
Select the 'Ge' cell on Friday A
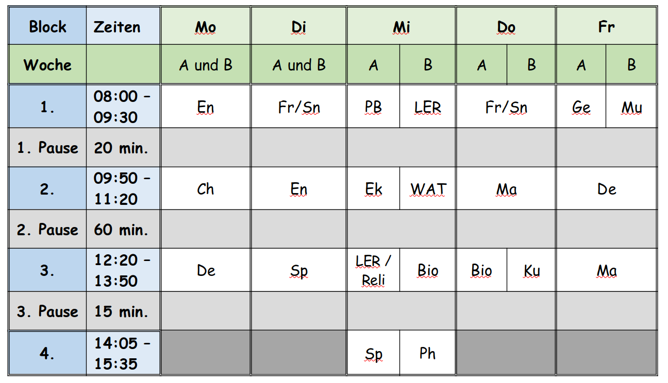coord(581,107)
